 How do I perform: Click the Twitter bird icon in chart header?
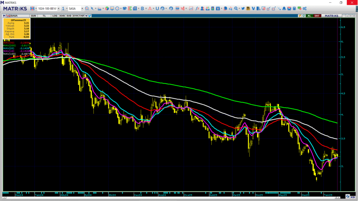pos(89,16)
